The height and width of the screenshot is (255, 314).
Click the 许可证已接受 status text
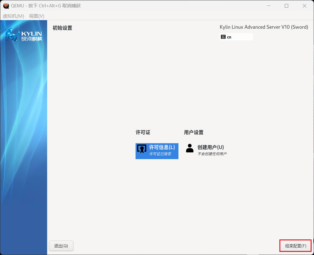coord(160,154)
